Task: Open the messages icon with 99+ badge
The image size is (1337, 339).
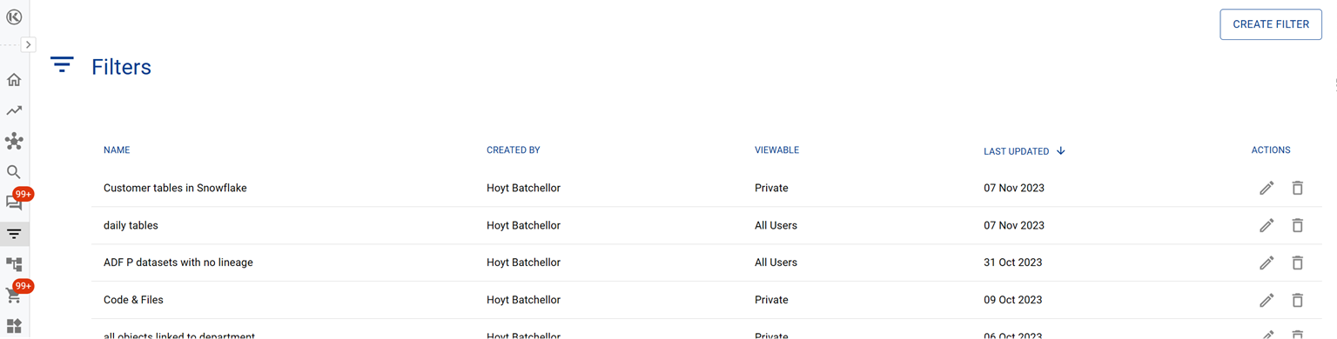Action: click(14, 203)
